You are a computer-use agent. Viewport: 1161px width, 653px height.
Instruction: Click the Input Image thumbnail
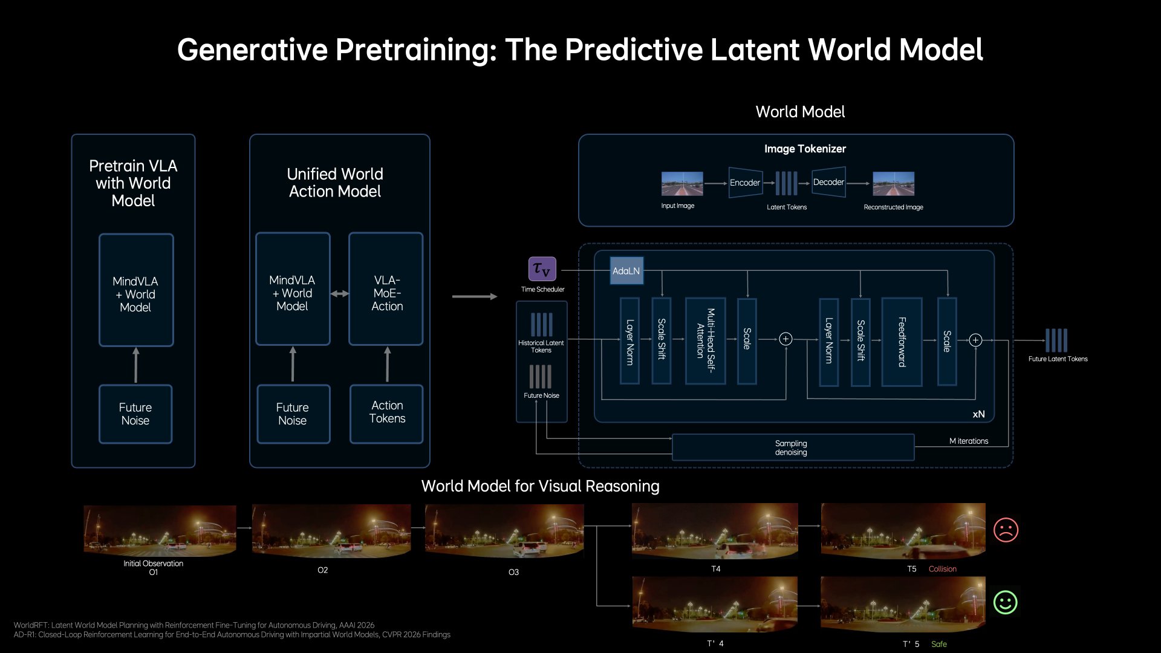tap(682, 184)
